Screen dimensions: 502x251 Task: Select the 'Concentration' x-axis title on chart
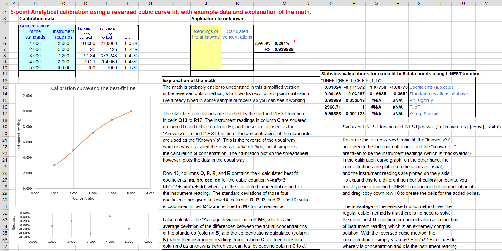pyautogui.click(x=85, y=198)
